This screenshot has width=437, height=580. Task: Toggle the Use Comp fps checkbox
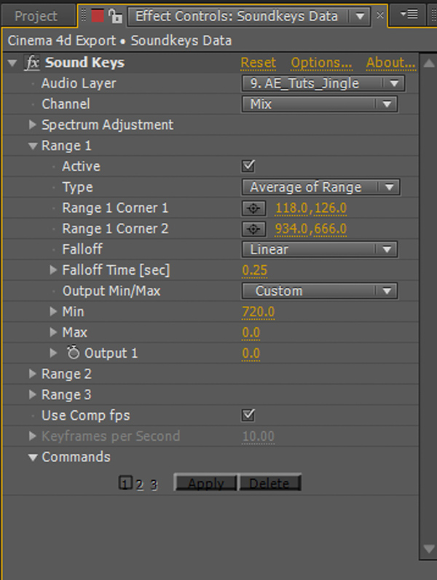(248, 415)
